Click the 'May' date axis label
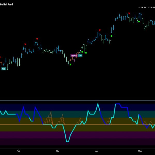Screen dimensions: 155x155 140,151
